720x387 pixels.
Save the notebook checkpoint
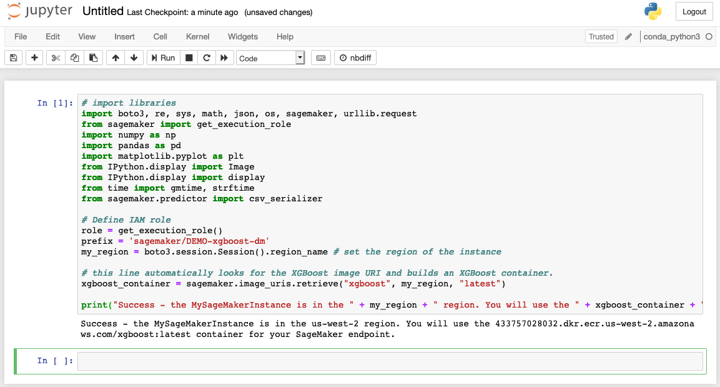coord(12,57)
